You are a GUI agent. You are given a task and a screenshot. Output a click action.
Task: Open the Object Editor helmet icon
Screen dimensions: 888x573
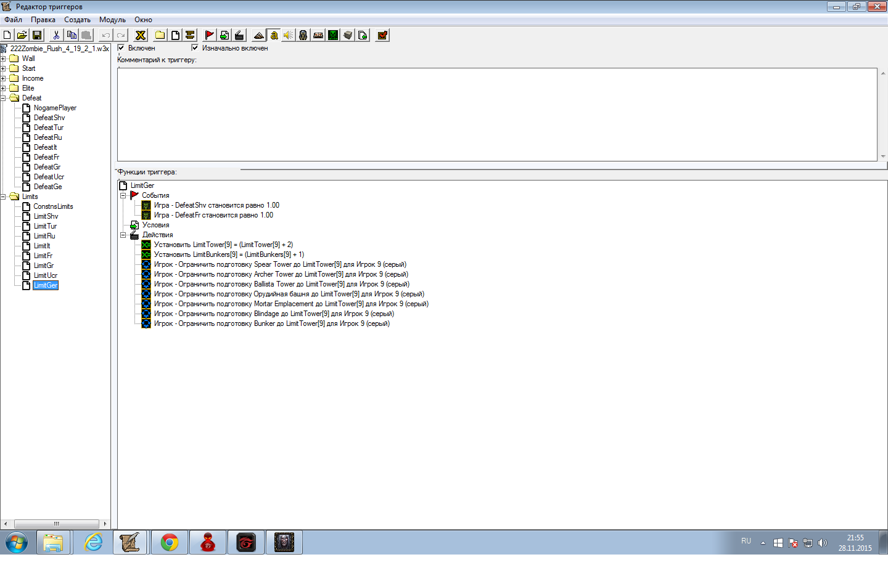tap(303, 35)
